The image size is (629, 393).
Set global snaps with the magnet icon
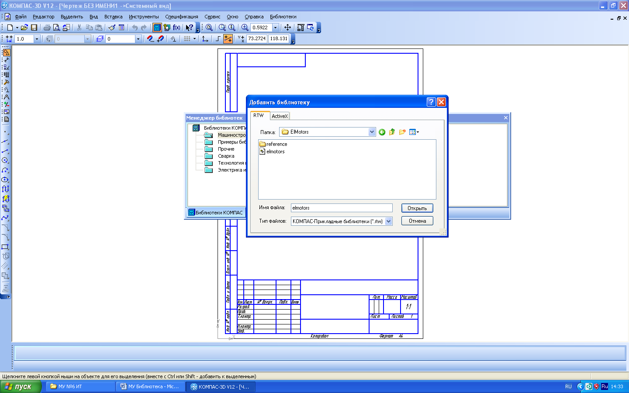[x=150, y=39]
